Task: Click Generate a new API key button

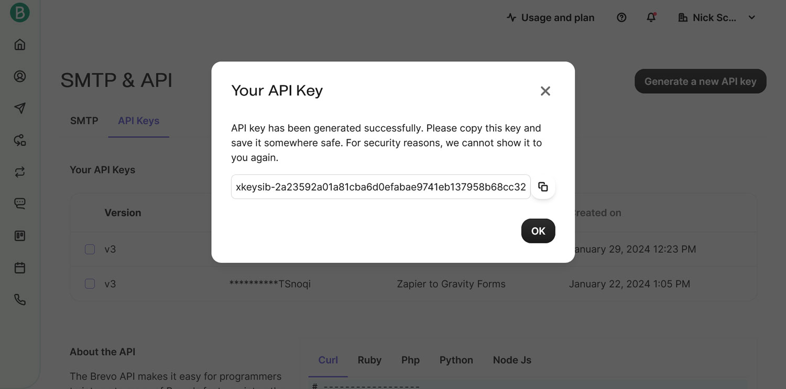Action: [701, 81]
